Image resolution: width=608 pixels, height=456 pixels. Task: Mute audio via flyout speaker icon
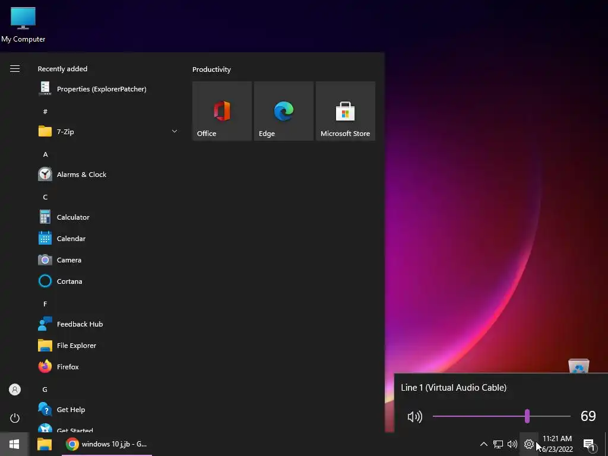coord(415,416)
